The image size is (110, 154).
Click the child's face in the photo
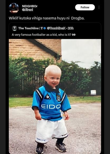pos(53,79)
